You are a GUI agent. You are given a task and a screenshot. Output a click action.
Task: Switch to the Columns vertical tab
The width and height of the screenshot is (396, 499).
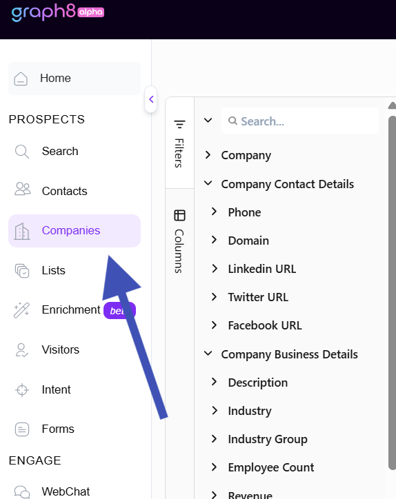click(x=179, y=241)
